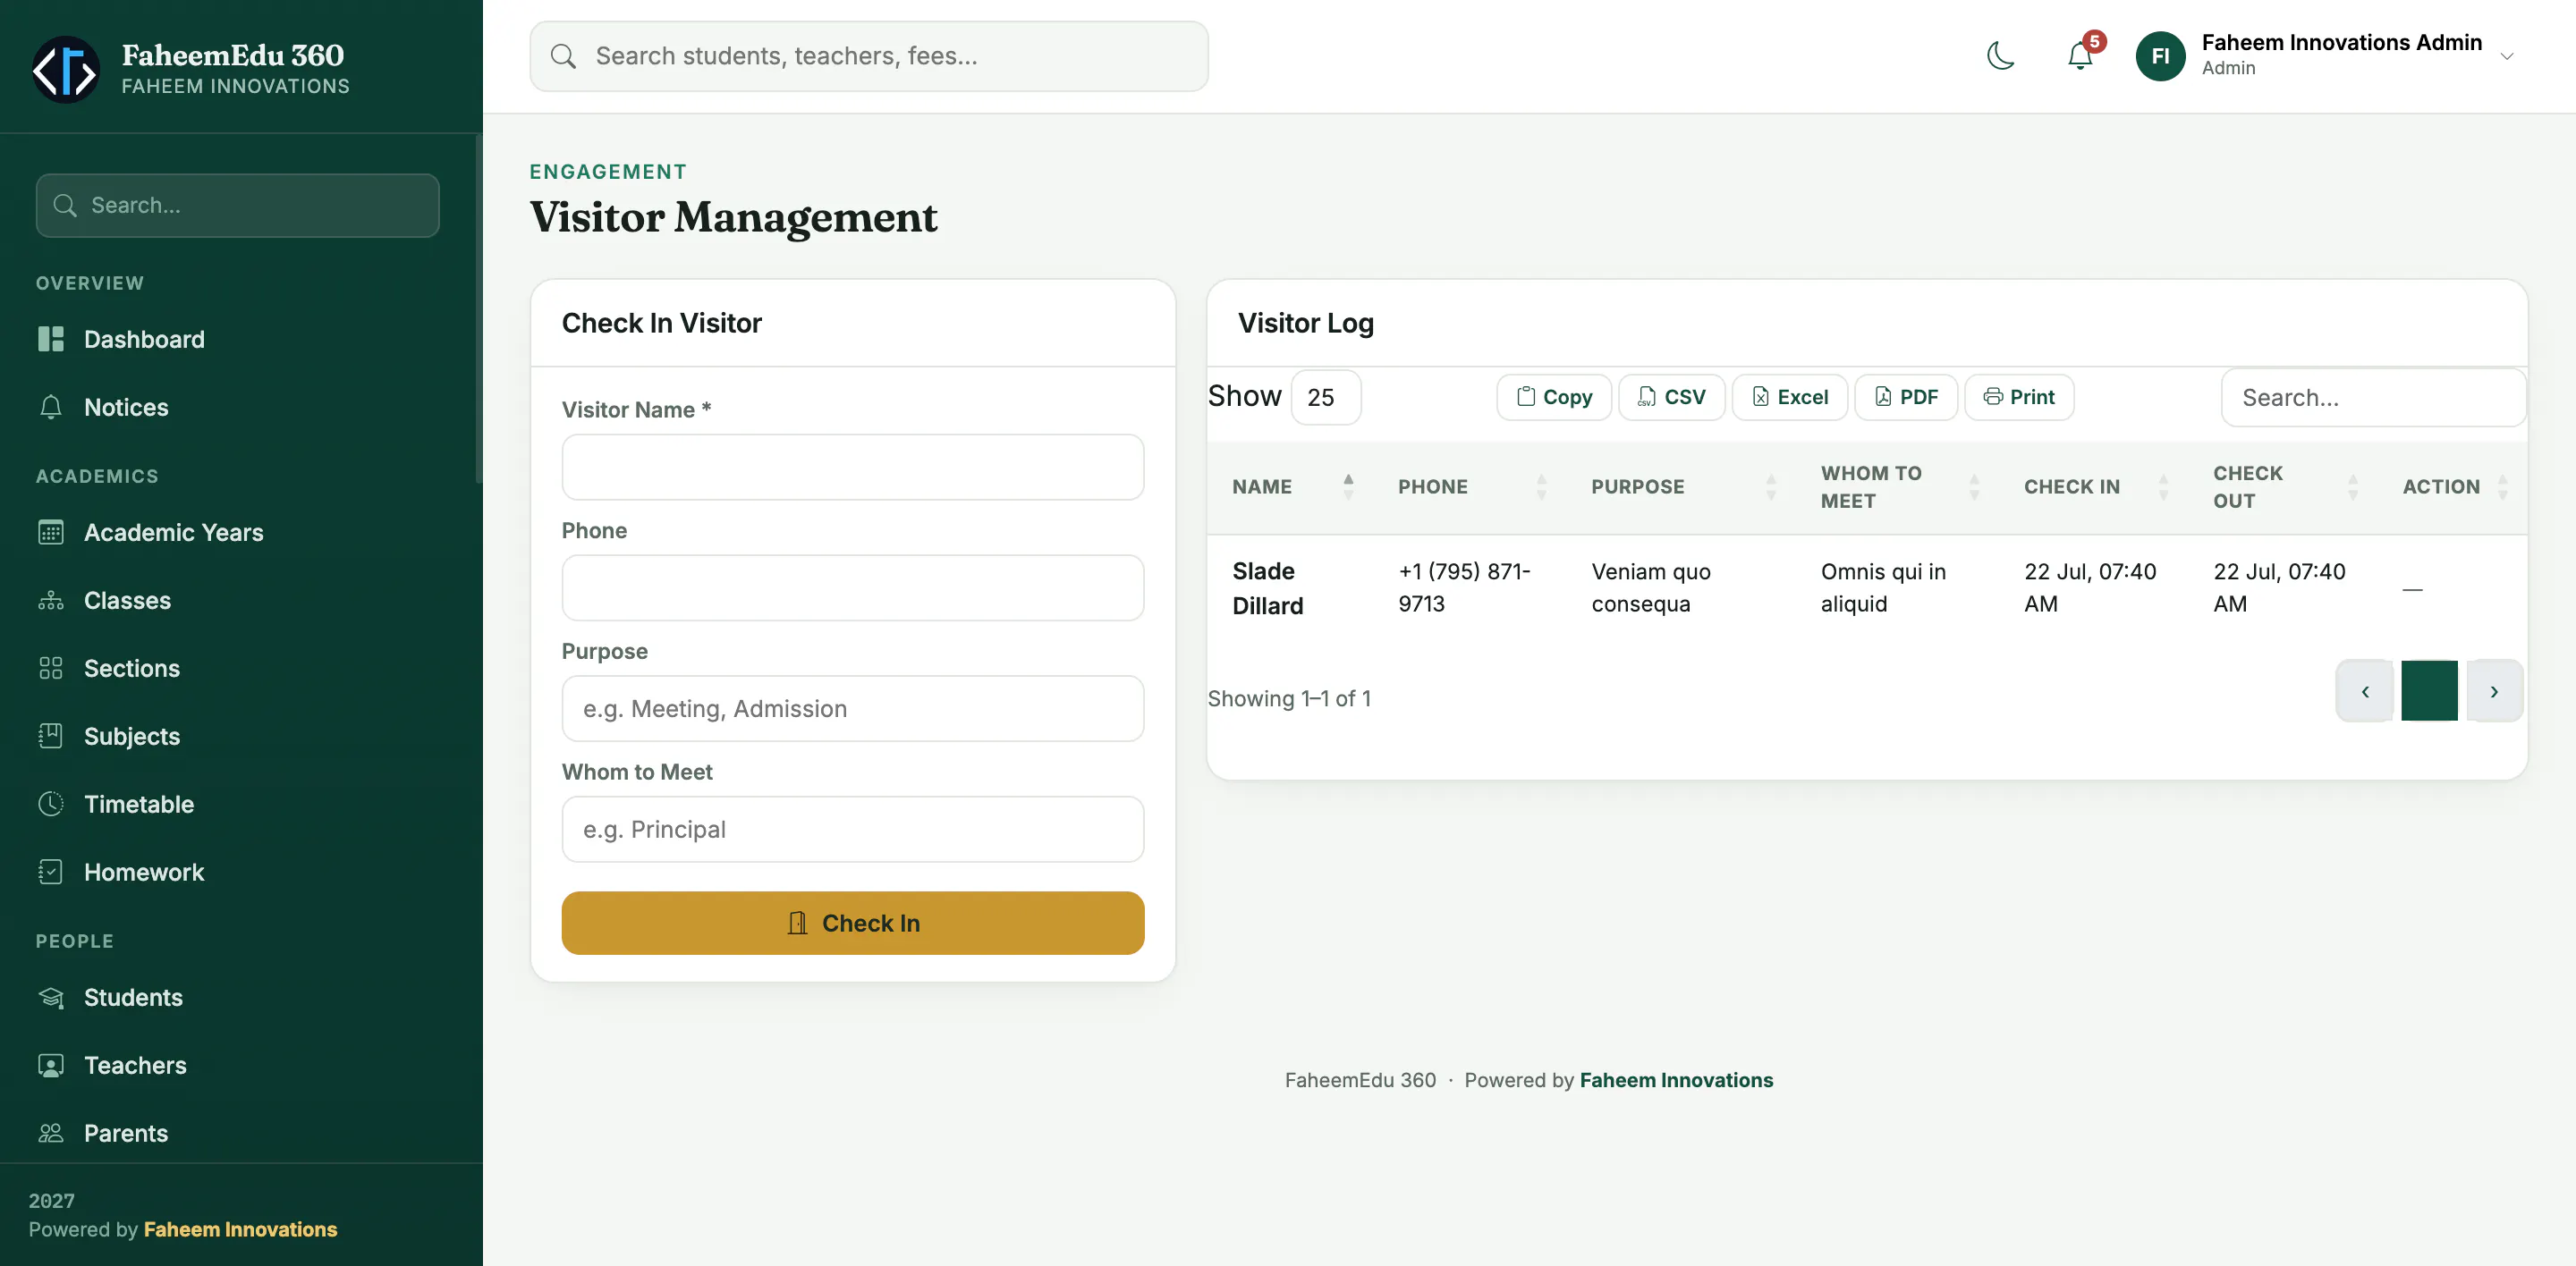The image size is (2576, 1266).
Task: Click the FI user avatar
Action: 2160,56
